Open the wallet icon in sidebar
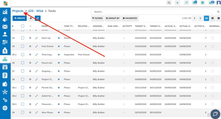 (x=5, y=84)
